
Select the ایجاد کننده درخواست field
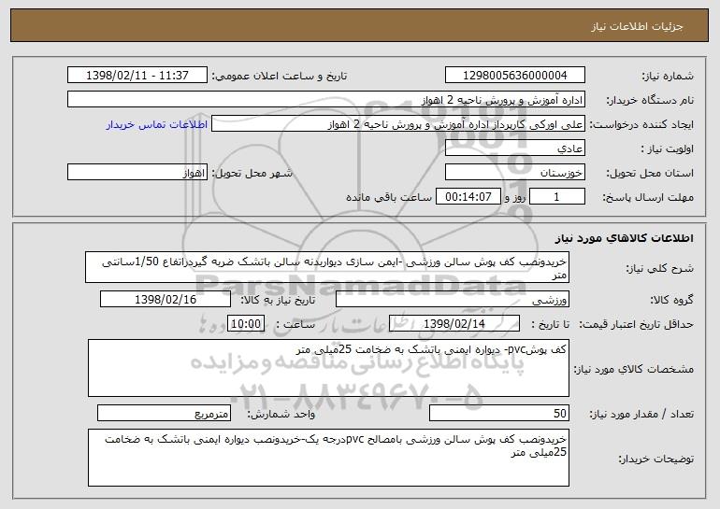398,123
